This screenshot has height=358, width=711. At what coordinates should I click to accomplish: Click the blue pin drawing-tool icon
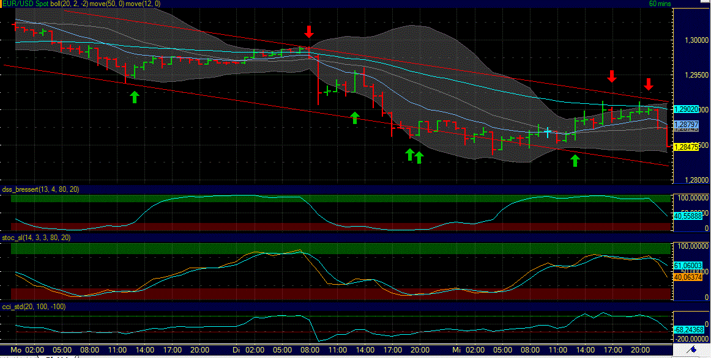coord(691,349)
